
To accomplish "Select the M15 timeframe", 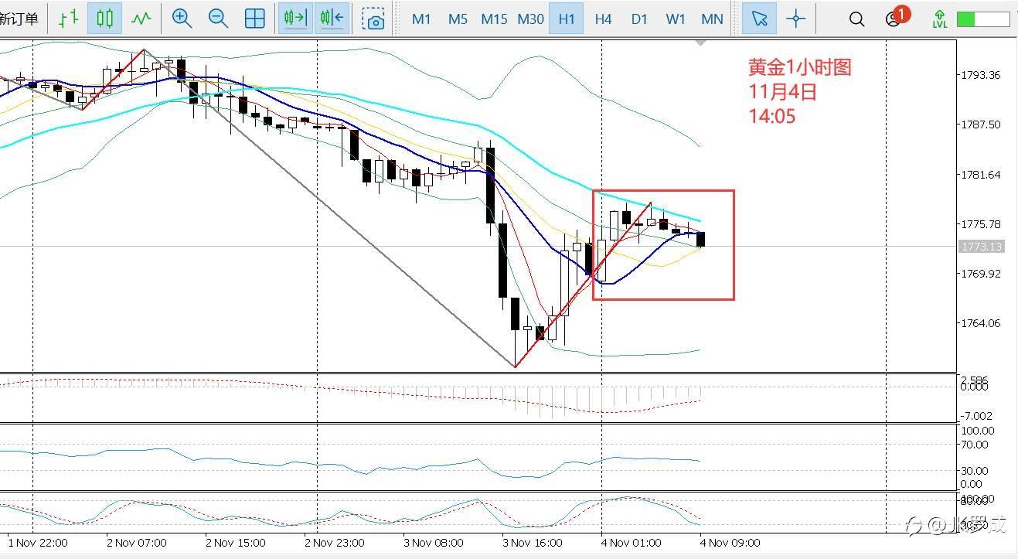I will click(494, 19).
